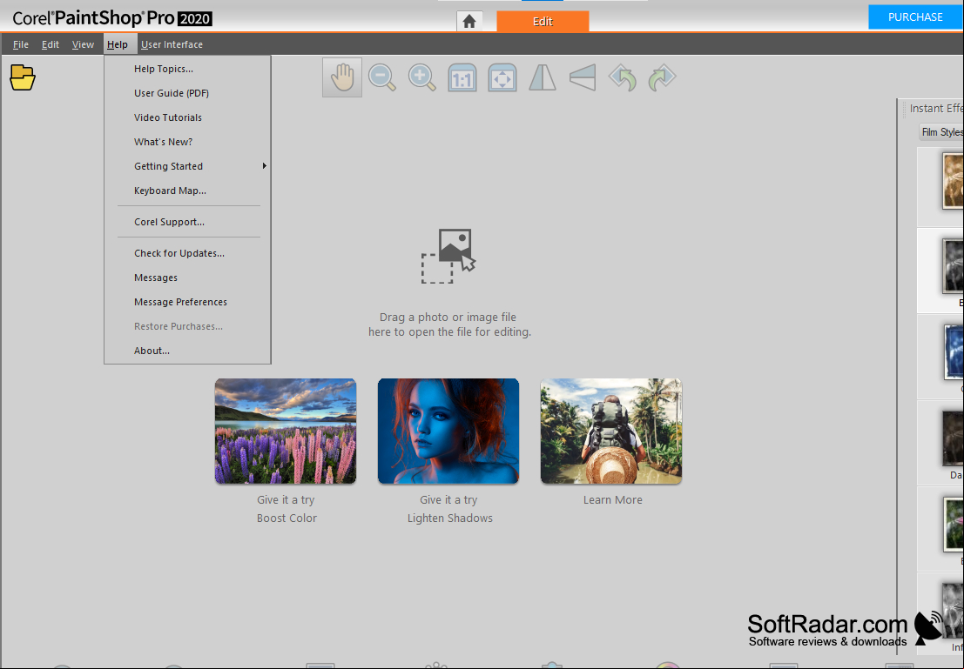
Task: Open Messages from Help menu
Action: pyautogui.click(x=187, y=278)
